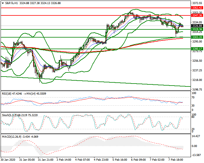Click the MACD(12,26,9) indicator label
Screen dimensions: 204x163
12,137
